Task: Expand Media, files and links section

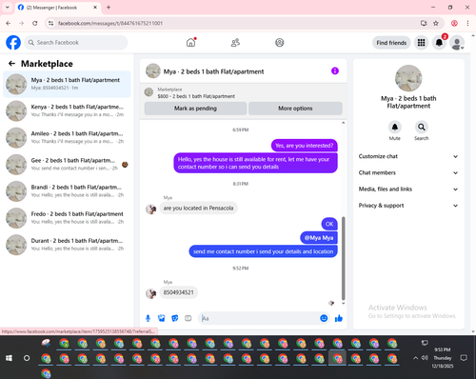Action: [x=408, y=189]
